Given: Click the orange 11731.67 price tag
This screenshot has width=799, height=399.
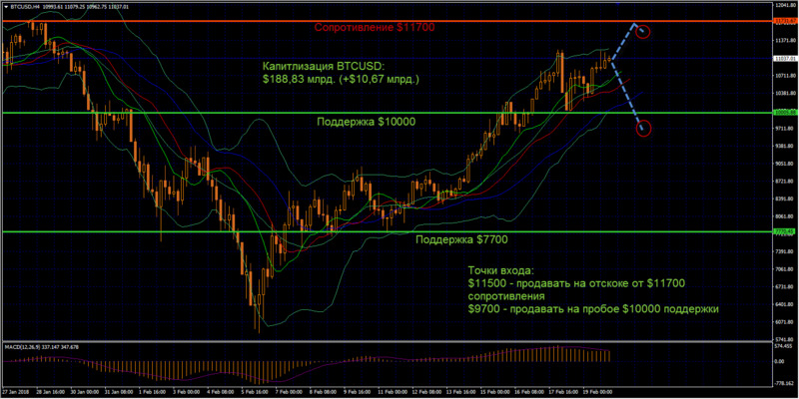Looking at the screenshot, I should (x=785, y=21).
